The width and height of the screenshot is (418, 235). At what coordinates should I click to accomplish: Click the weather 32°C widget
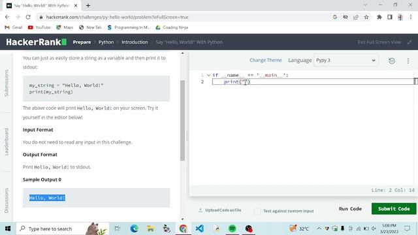coord(299,228)
